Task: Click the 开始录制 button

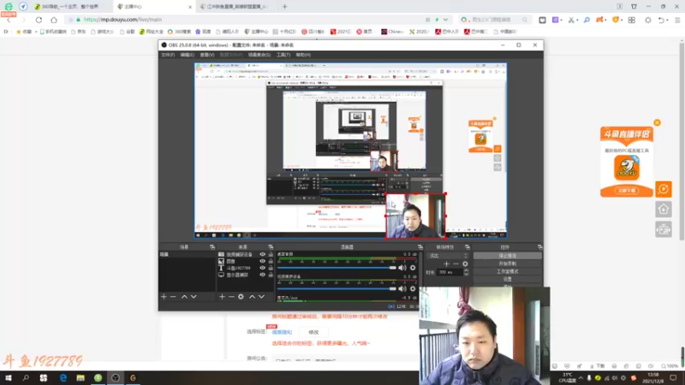Action: [x=507, y=264]
